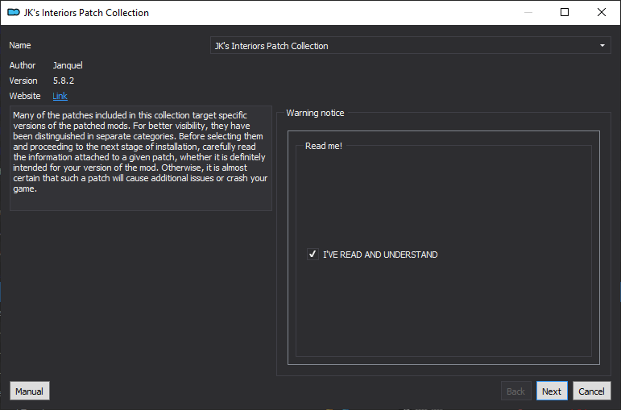Click the author name Janquel
This screenshot has width=621, height=410.
(68, 65)
